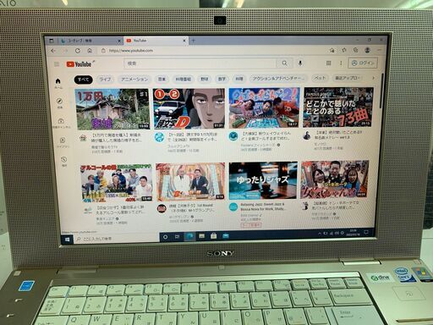Go to Home in the sidebar
This screenshot has width=433, height=325.
[58, 83]
